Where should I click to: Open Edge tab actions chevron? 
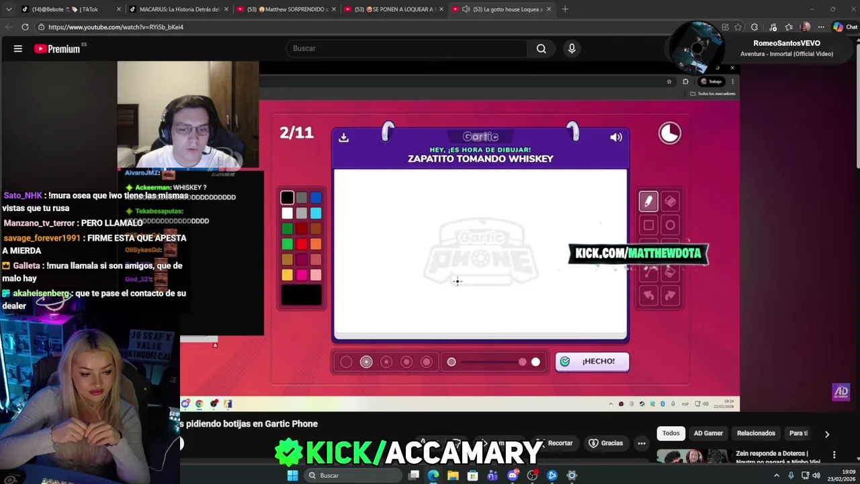pyautogui.click(x=9, y=9)
